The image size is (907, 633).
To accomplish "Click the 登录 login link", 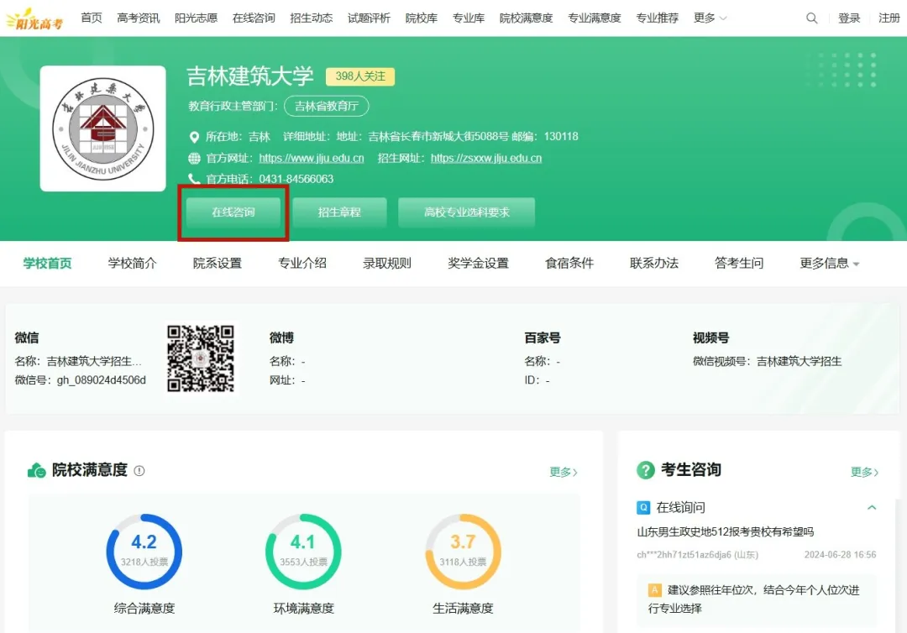I will click(x=849, y=18).
